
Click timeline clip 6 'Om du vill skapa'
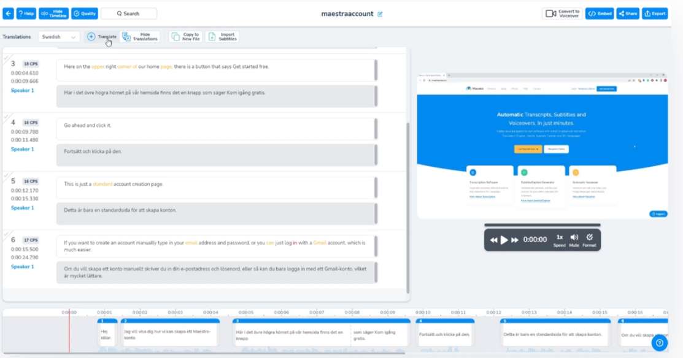(643, 332)
